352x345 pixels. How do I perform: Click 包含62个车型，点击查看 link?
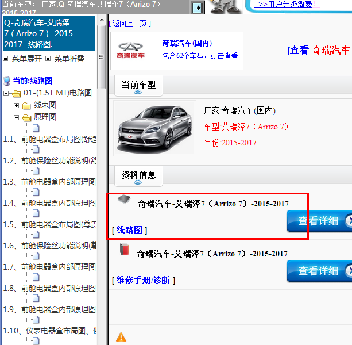[x=200, y=56]
